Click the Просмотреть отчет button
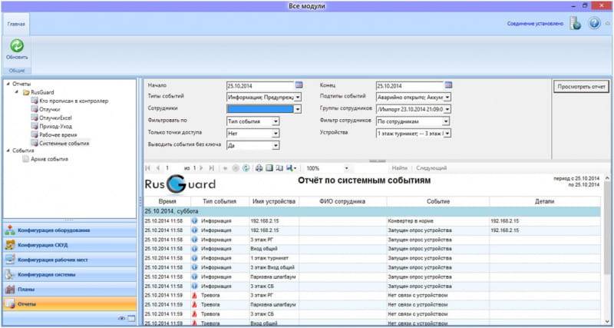The image size is (614, 328). tap(581, 87)
